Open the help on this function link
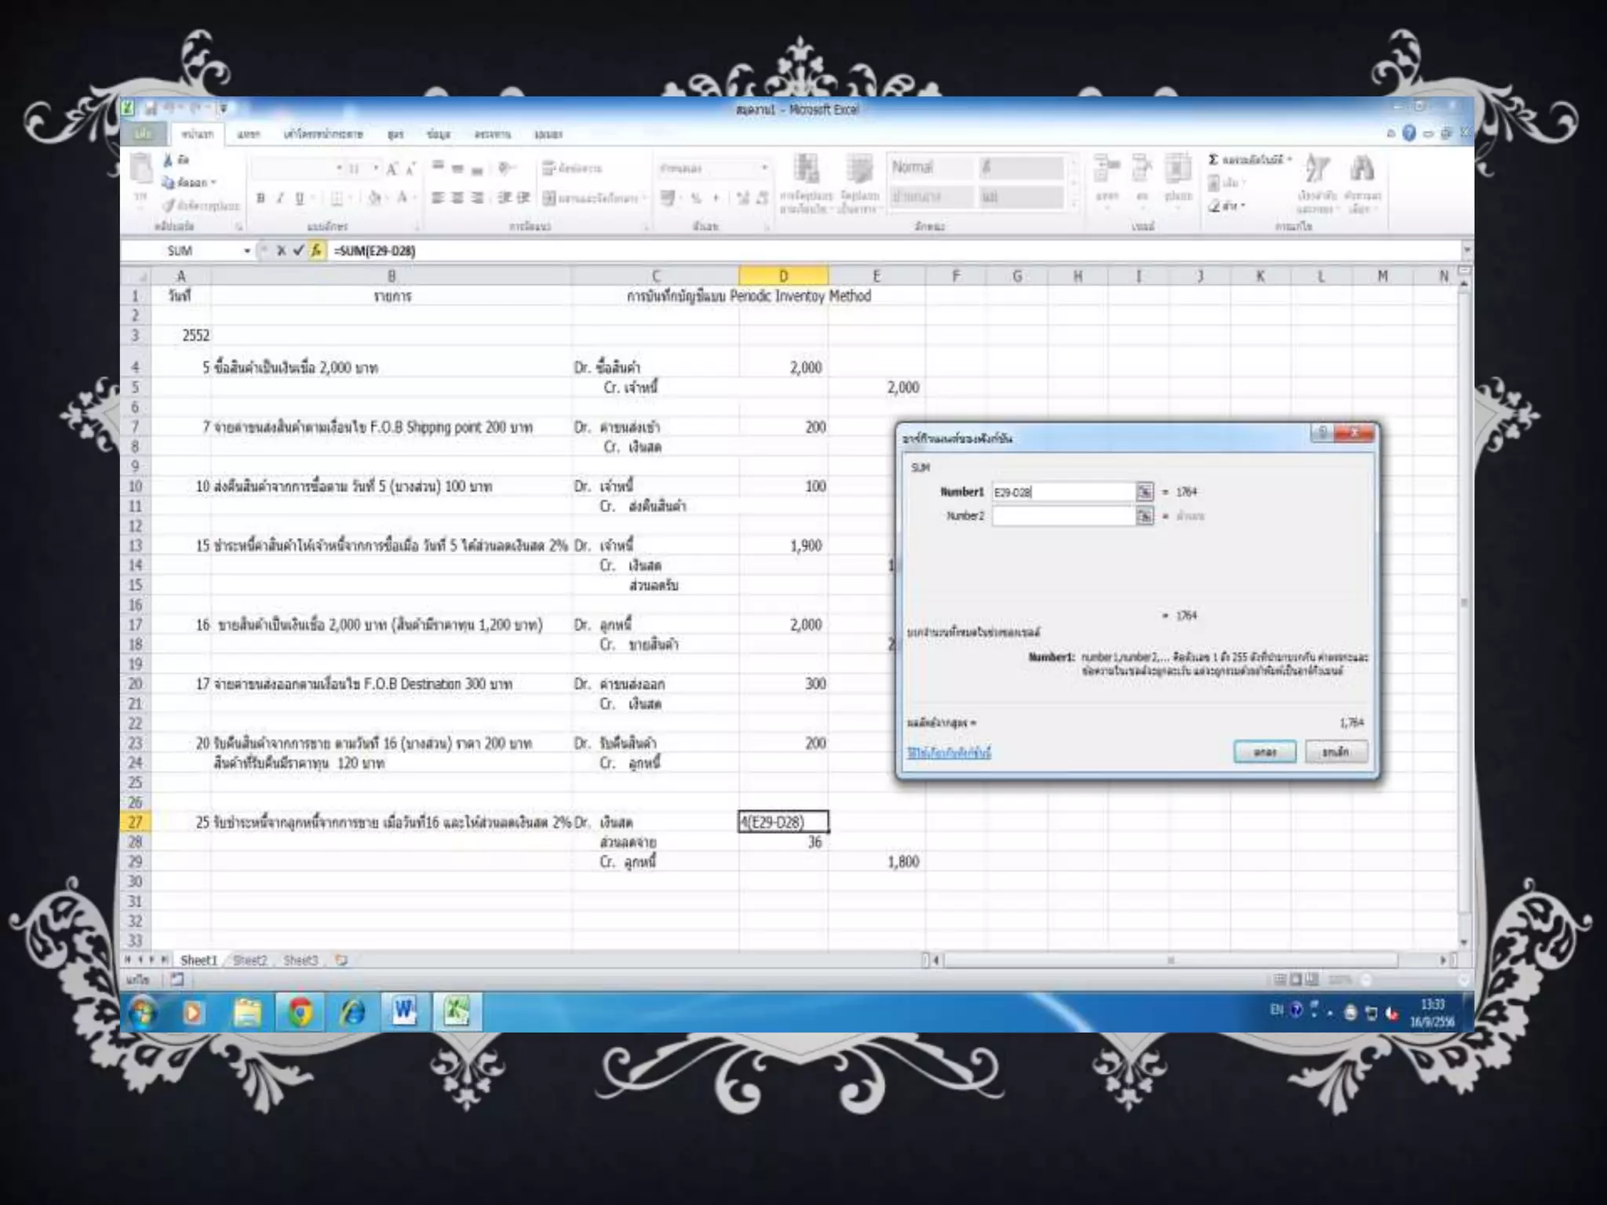The height and width of the screenshot is (1205, 1607). (949, 752)
